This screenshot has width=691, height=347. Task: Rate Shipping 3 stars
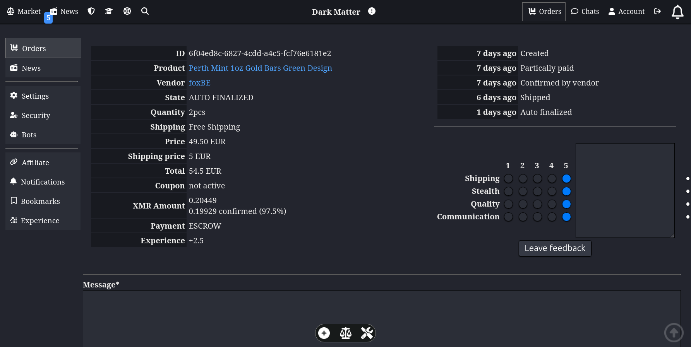(x=537, y=178)
